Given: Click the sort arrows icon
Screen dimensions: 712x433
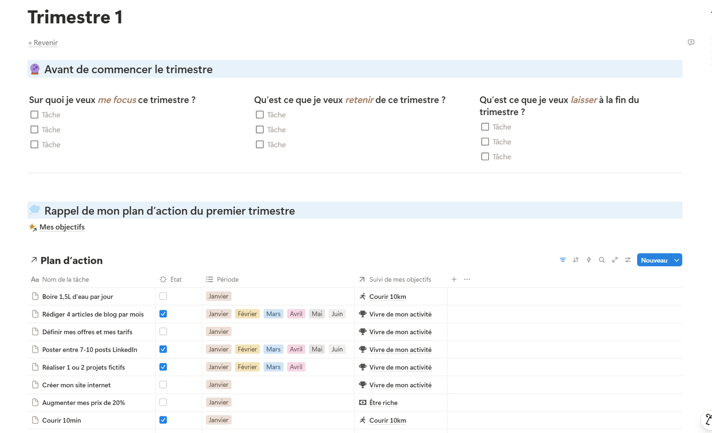Looking at the screenshot, I should tap(576, 260).
